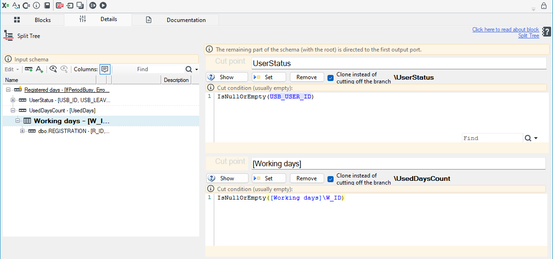The height and width of the screenshot is (259, 553).
Task: Click Remove button for UserStatus cut point
Action: tap(307, 77)
